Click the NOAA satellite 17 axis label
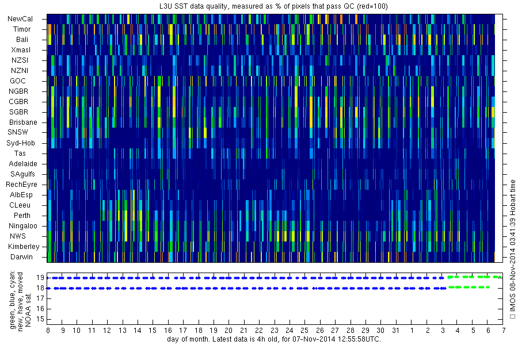Viewport: 518px width, 345px height. coord(40,298)
